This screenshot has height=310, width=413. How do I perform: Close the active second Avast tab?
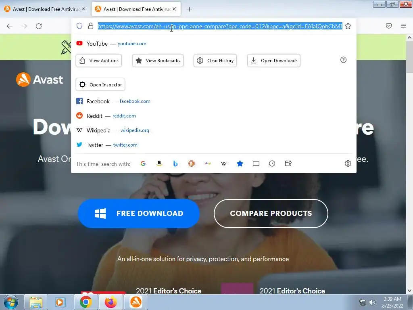tap(174, 9)
